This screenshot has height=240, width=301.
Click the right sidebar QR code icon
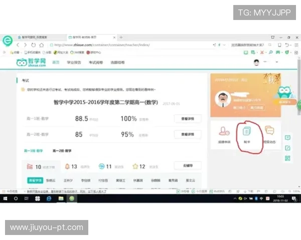[287, 158]
